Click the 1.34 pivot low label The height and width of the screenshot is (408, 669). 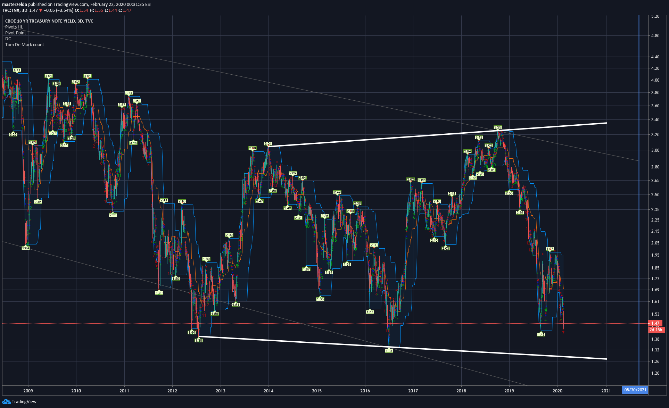[389, 351]
